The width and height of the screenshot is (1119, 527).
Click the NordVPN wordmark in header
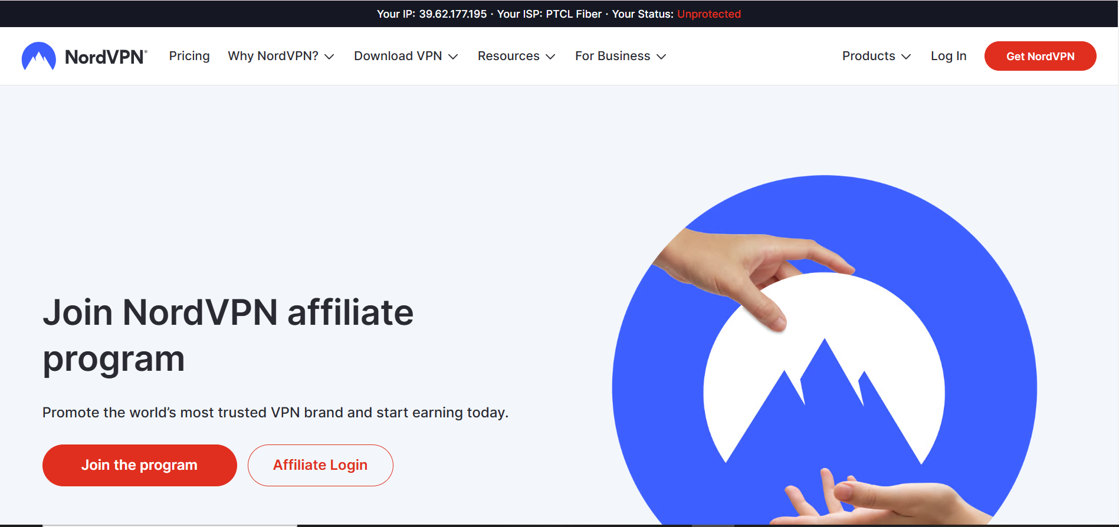[106, 57]
